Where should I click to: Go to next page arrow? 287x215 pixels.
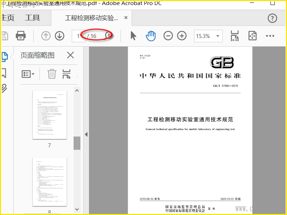coord(60,36)
